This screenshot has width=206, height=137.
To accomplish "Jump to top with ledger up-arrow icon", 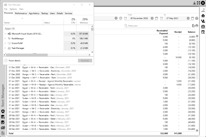I will pyautogui.click(x=197, y=36).
